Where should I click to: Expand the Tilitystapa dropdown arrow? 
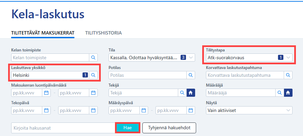(288, 58)
